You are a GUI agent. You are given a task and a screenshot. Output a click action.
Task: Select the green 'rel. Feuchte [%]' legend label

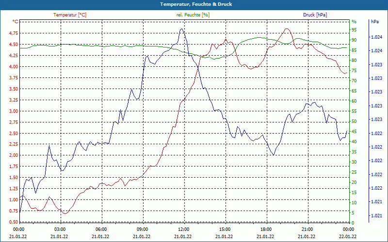click(x=193, y=15)
